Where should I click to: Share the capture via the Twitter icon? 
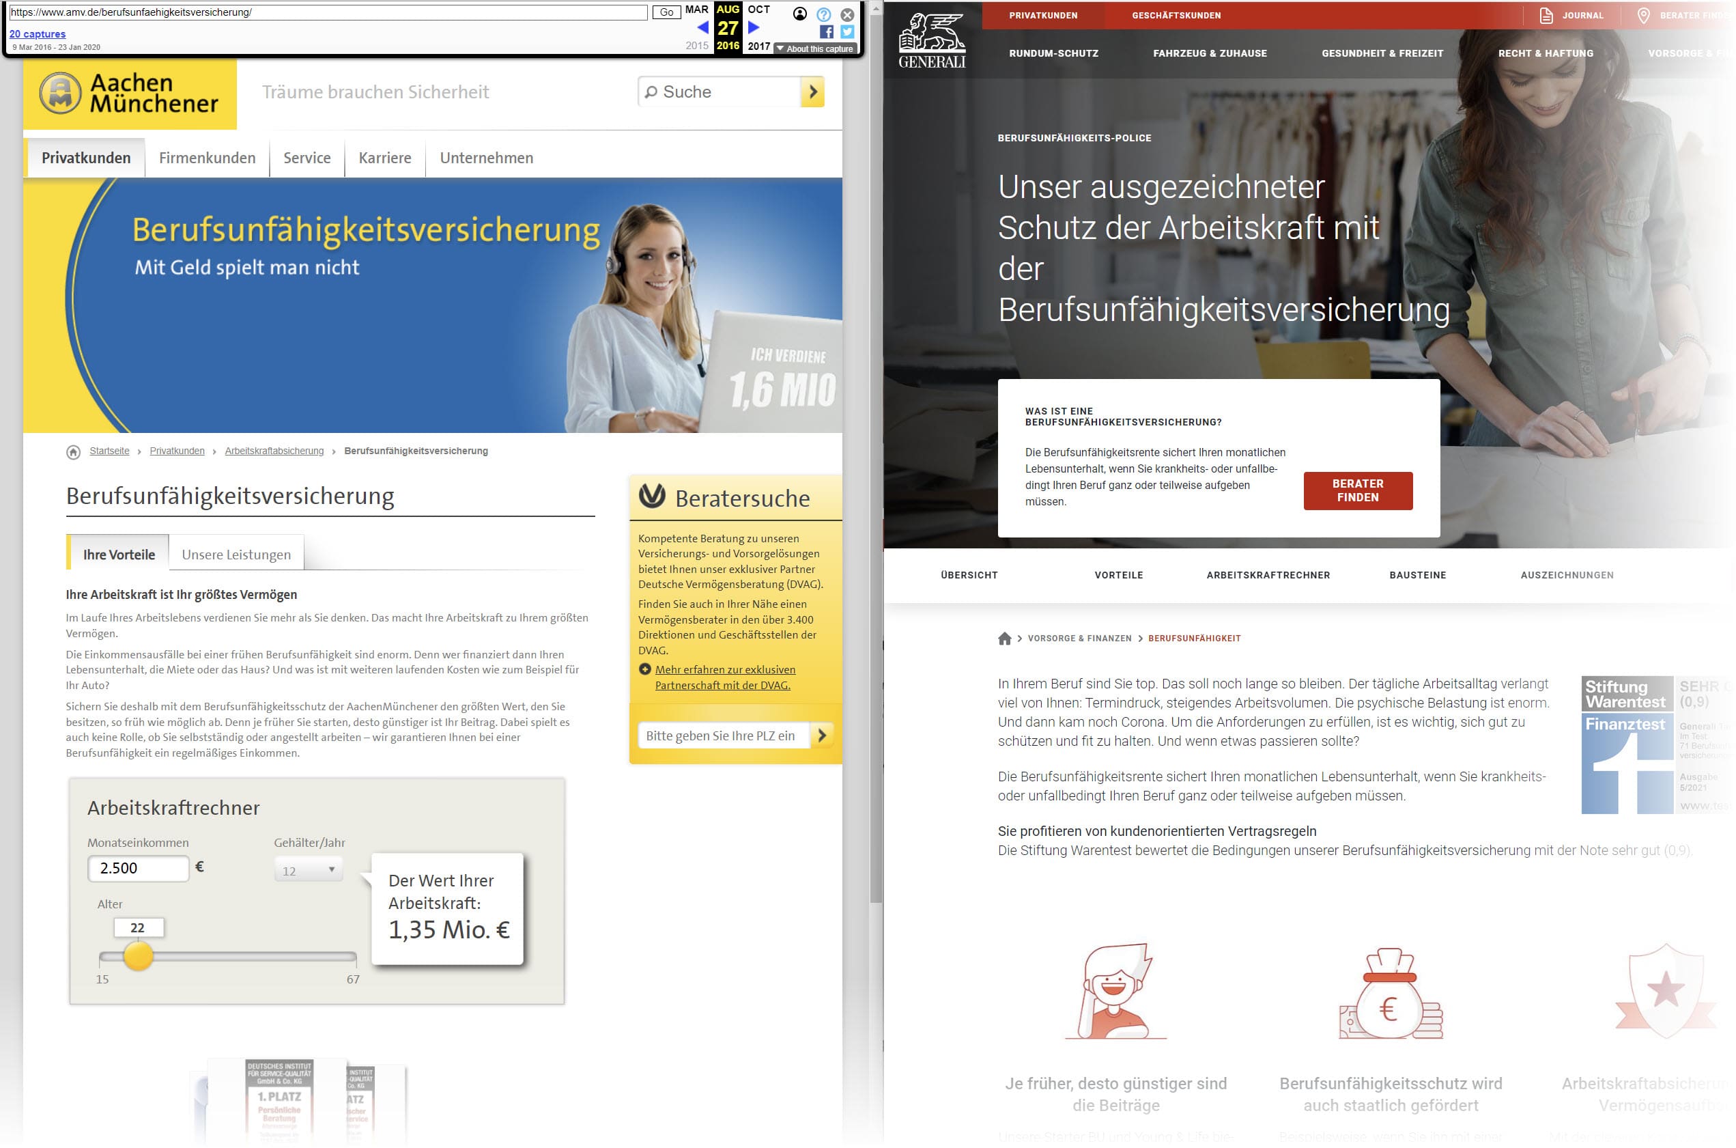(846, 31)
